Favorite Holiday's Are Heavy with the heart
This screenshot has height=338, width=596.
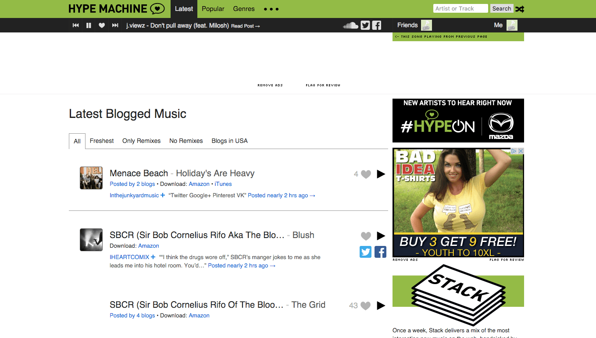[x=366, y=174]
